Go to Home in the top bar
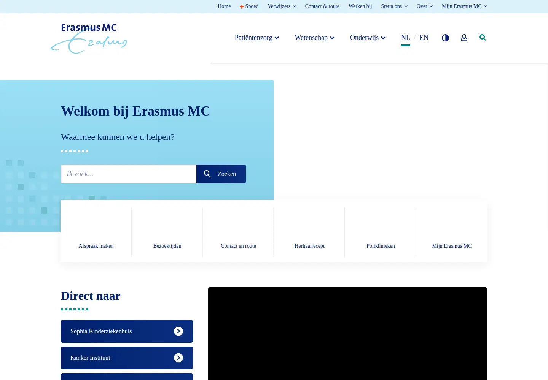The width and height of the screenshot is (548, 380). (224, 6)
